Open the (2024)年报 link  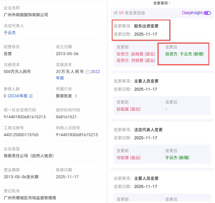click(18, 96)
